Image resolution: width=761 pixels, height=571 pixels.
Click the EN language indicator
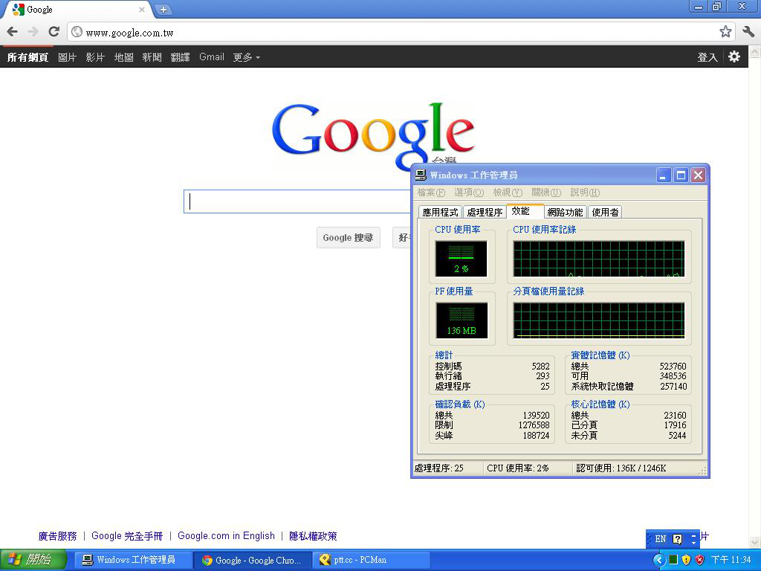coord(660,538)
